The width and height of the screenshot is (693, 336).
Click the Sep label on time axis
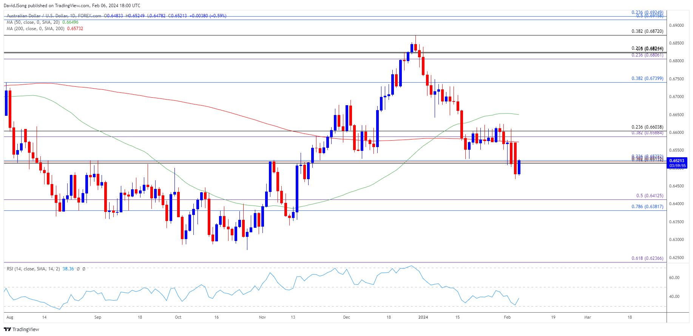(x=98, y=317)
